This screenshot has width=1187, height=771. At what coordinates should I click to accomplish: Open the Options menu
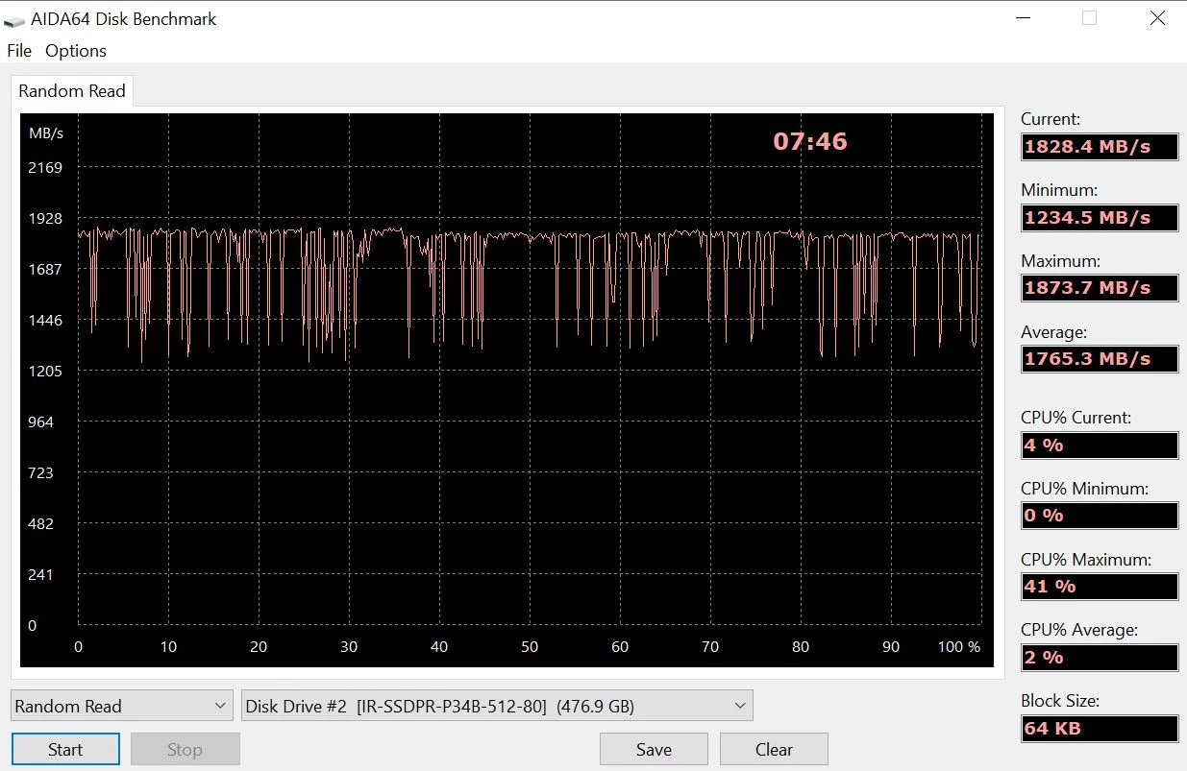point(76,51)
